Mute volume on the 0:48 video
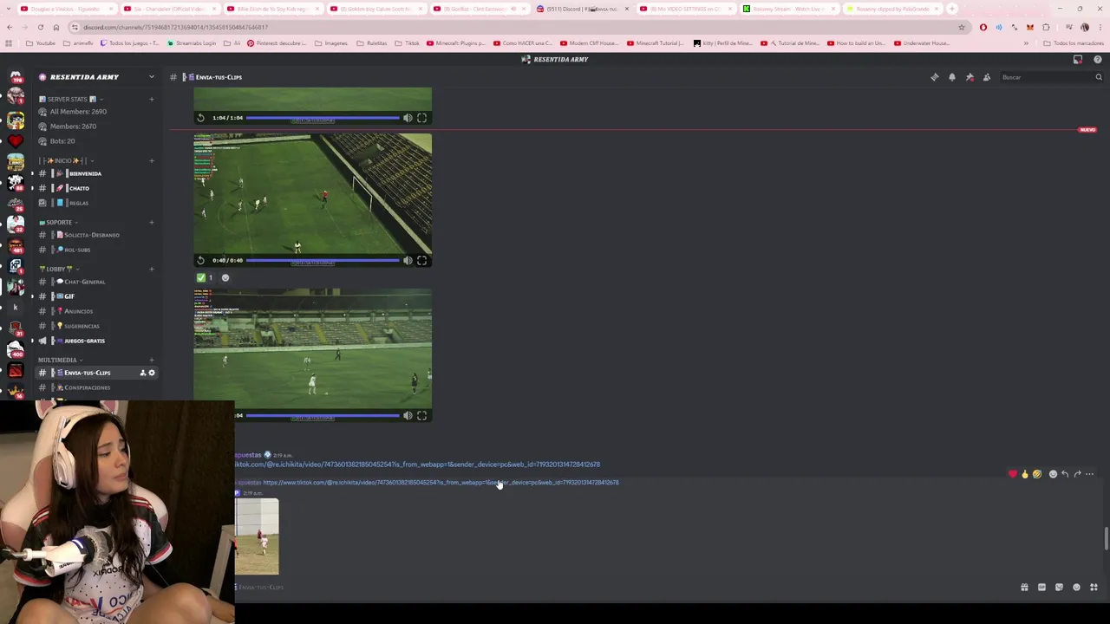 408,260
